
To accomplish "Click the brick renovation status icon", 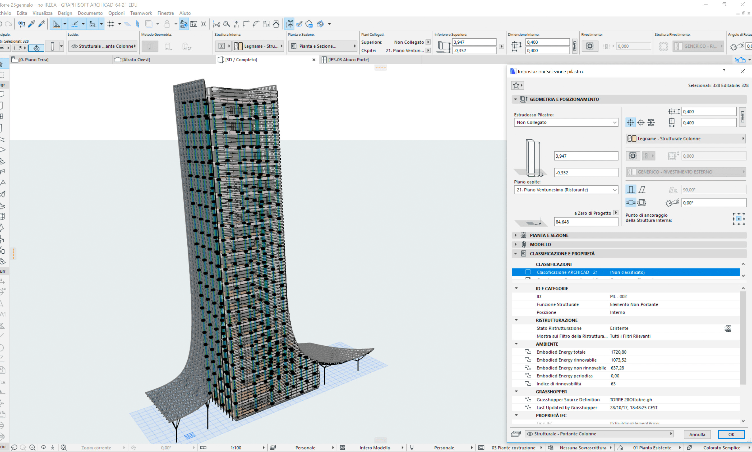I will click(x=728, y=328).
